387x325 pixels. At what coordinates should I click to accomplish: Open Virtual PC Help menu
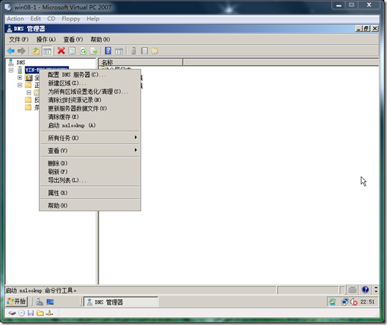tap(93, 19)
